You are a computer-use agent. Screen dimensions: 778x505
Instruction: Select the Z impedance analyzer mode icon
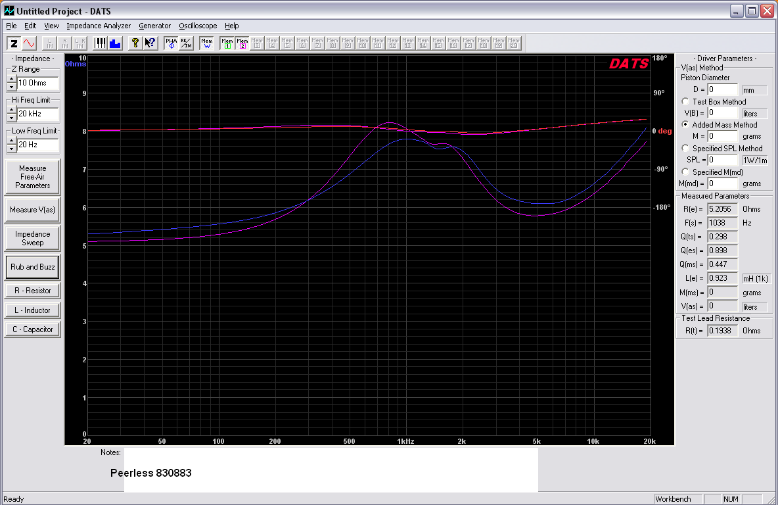[x=14, y=43]
